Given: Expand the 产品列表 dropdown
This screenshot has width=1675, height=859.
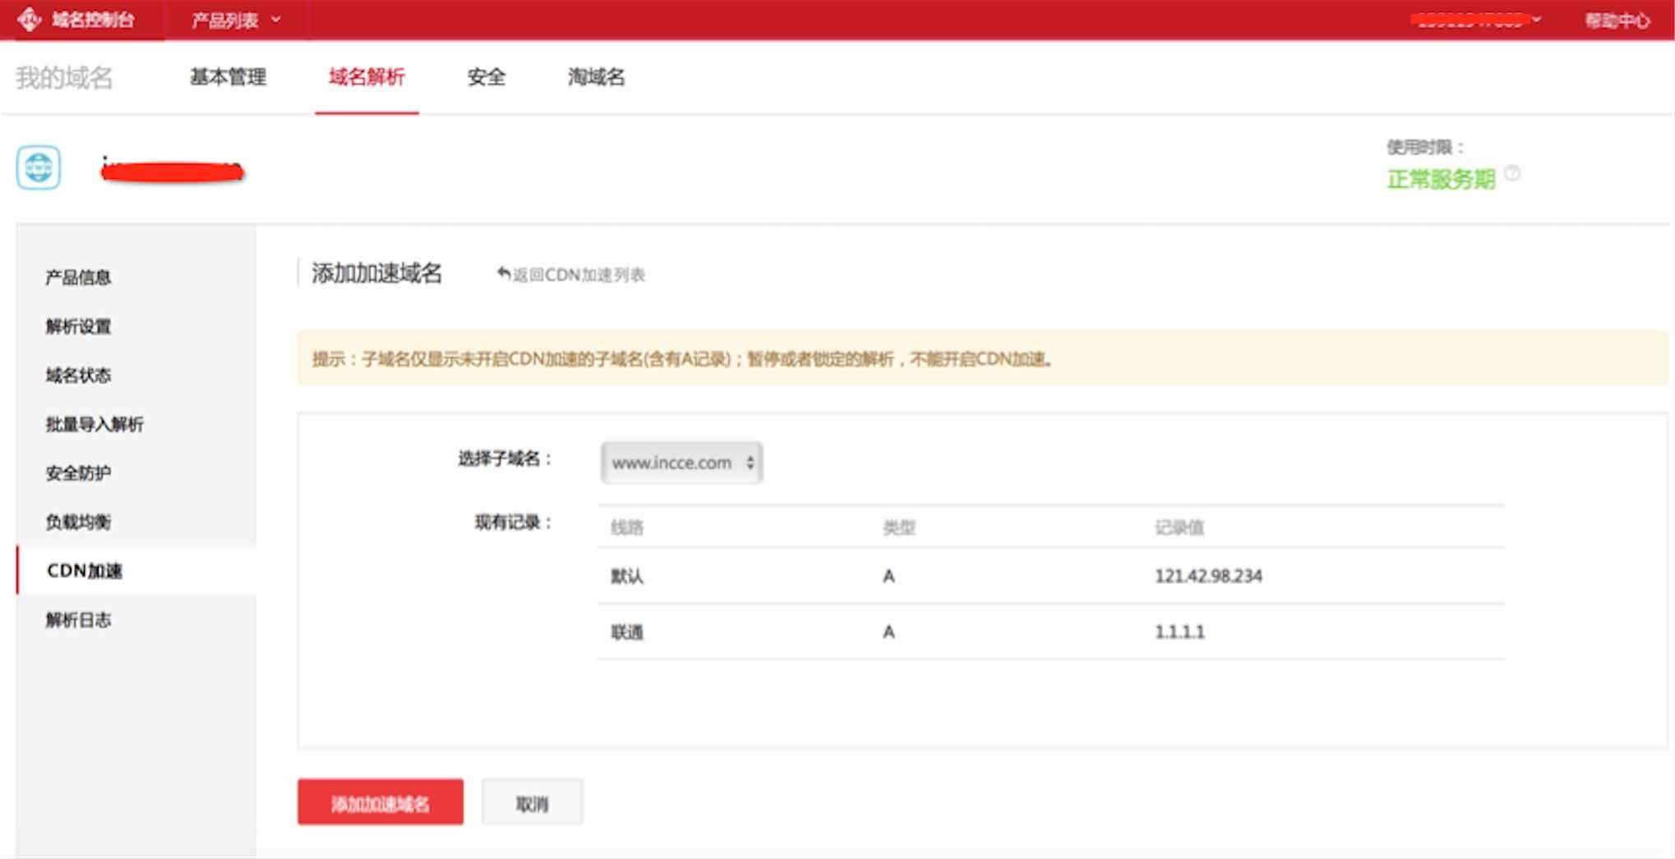Looking at the screenshot, I should tap(235, 20).
